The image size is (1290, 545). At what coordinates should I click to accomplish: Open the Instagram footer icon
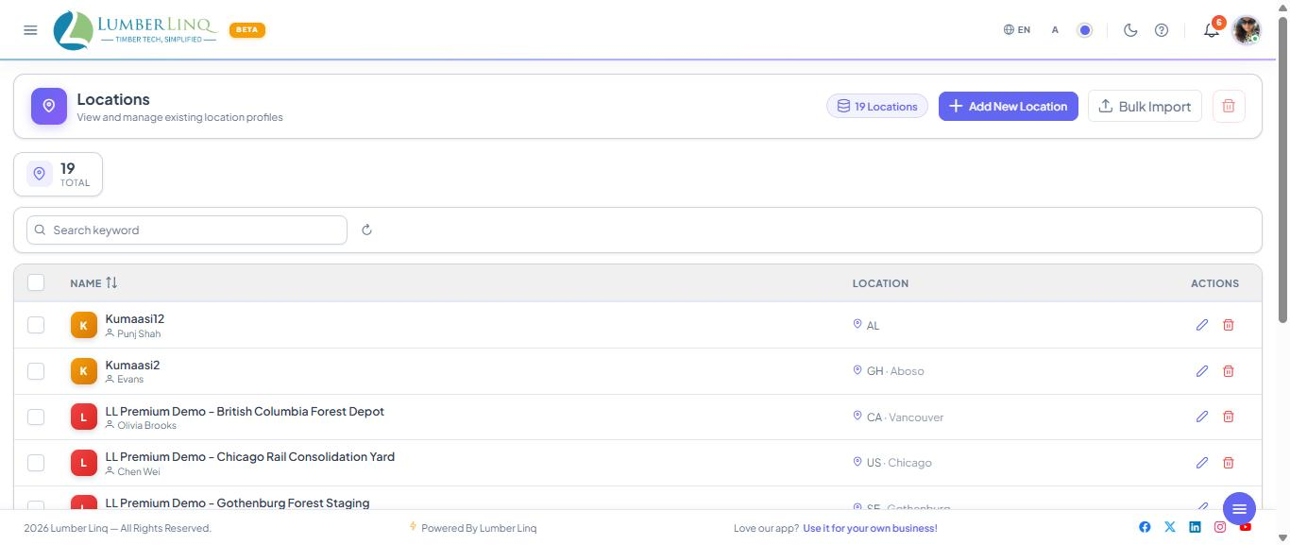click(1220, 527)
